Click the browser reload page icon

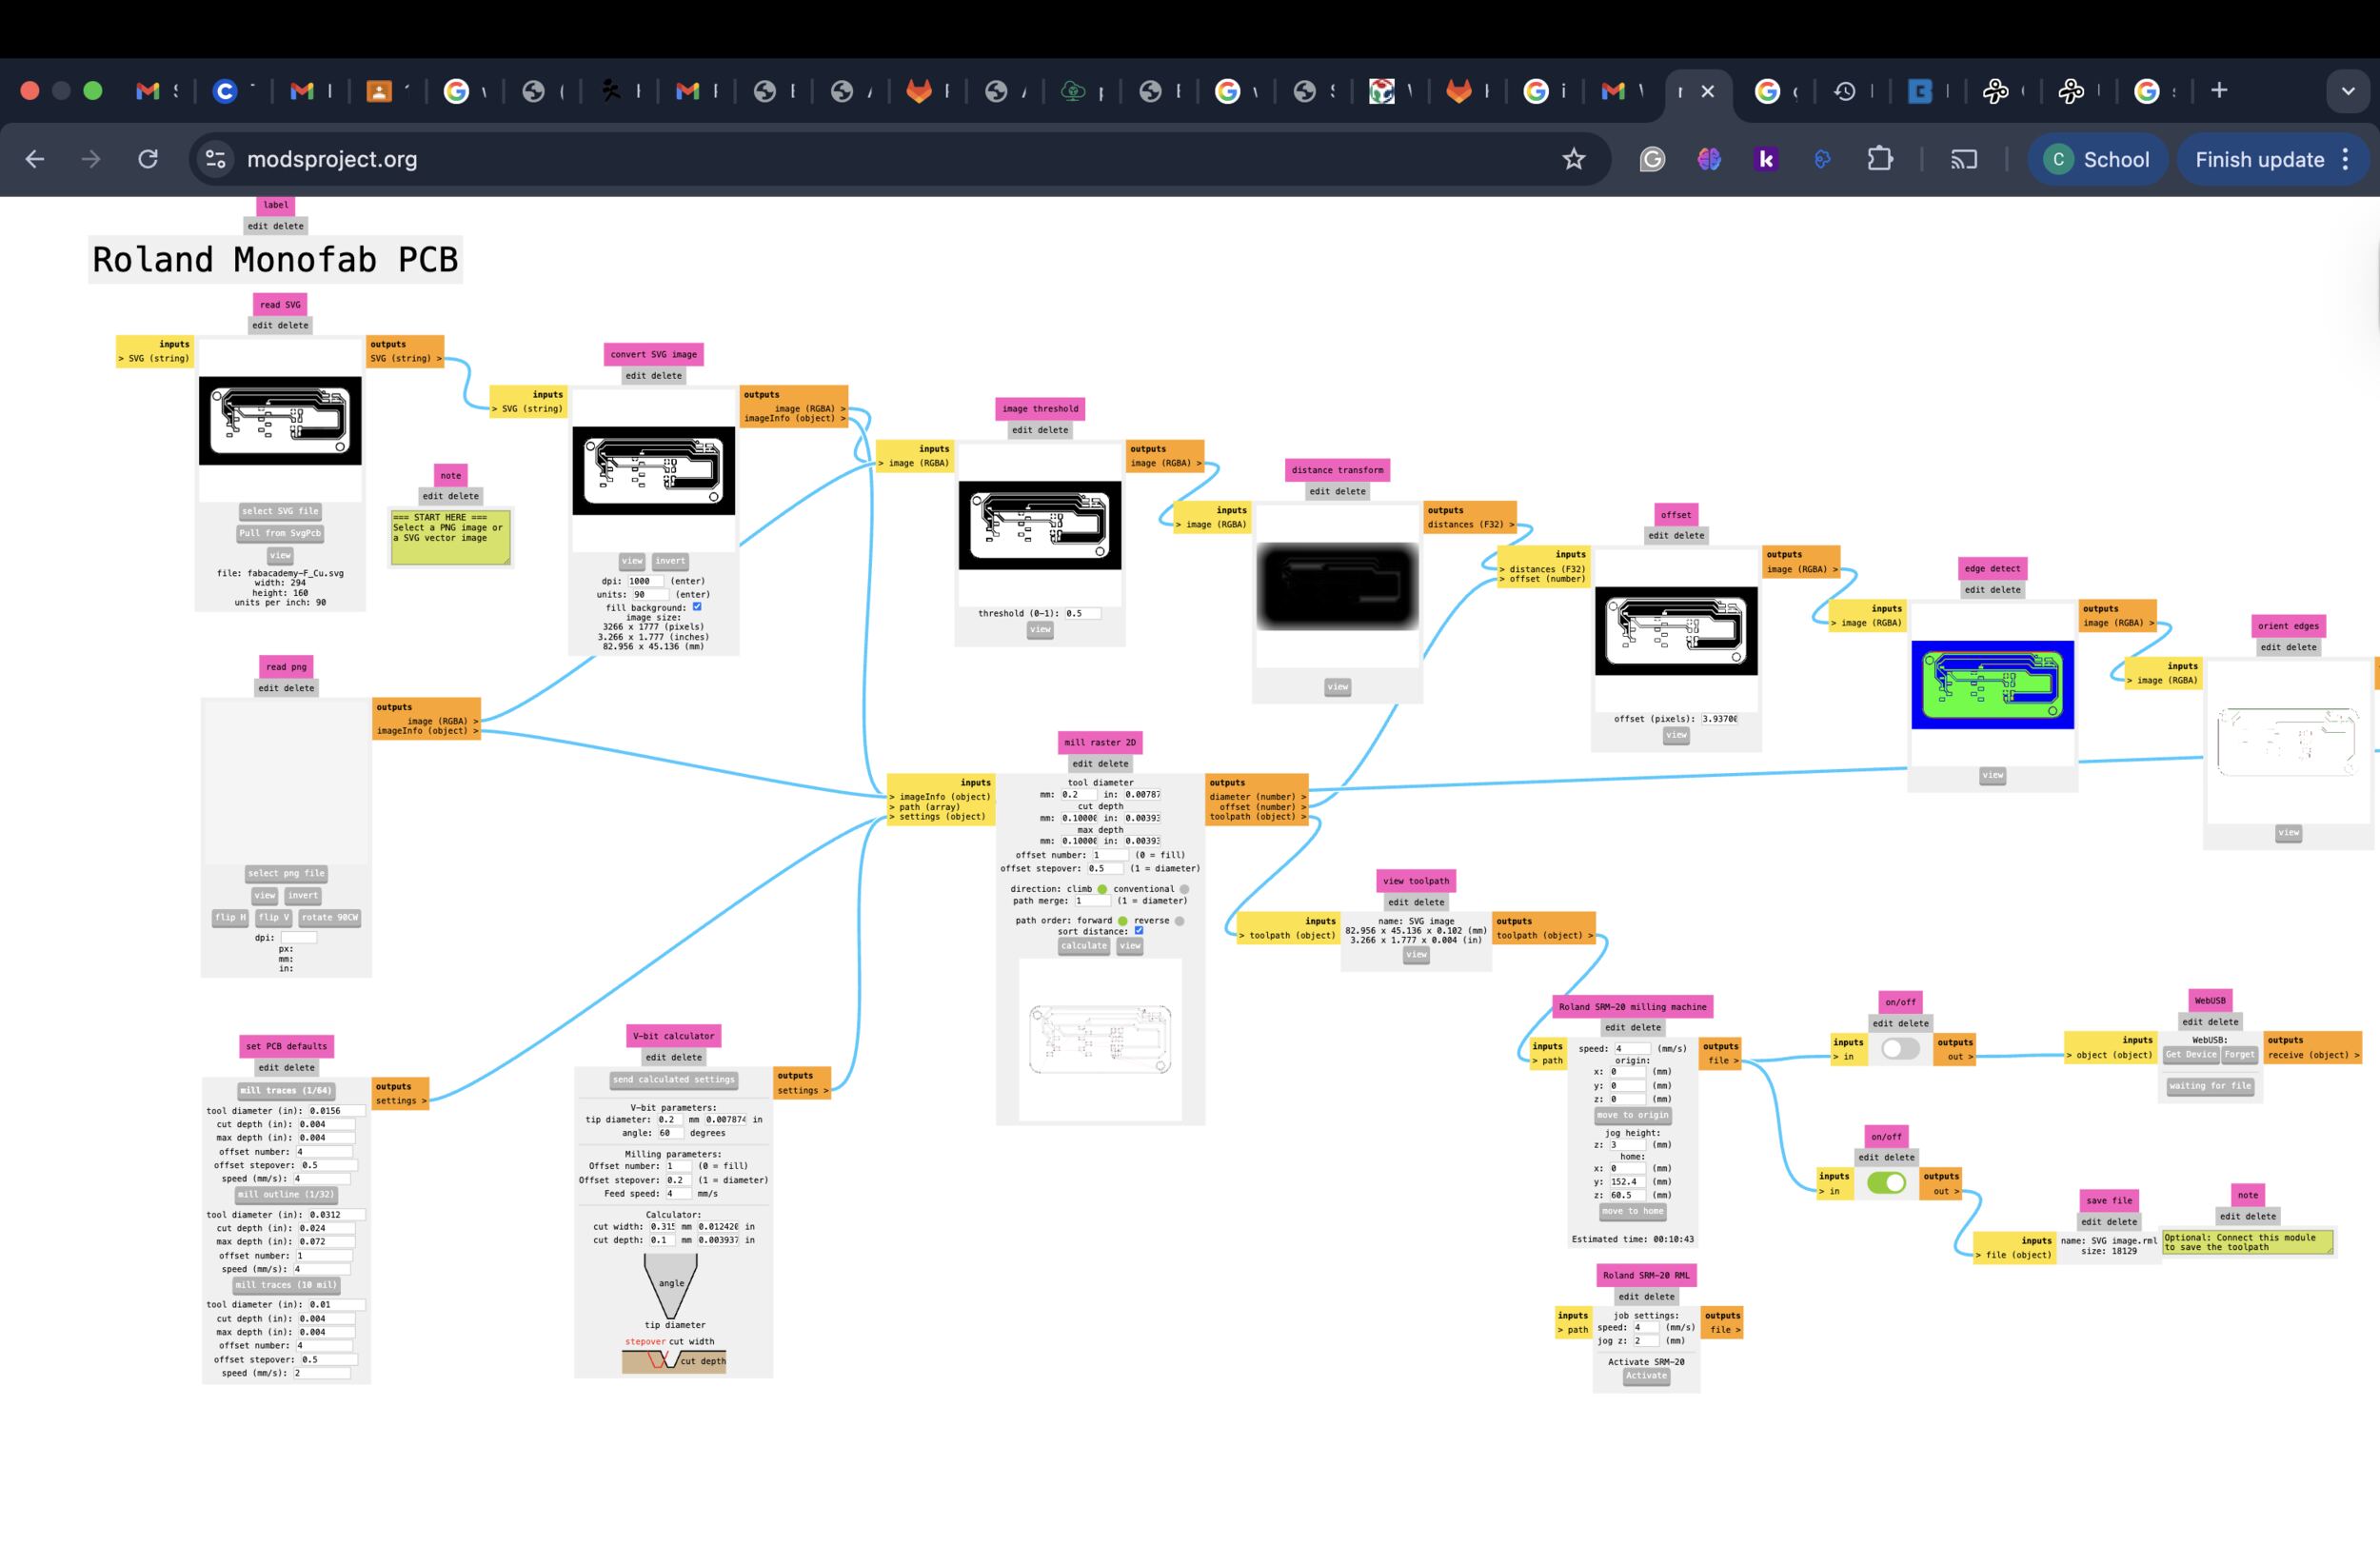click(x=148, y=159)
